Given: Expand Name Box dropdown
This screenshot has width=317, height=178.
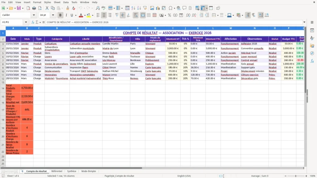Looking at the screenshot, I should point(26,22).
